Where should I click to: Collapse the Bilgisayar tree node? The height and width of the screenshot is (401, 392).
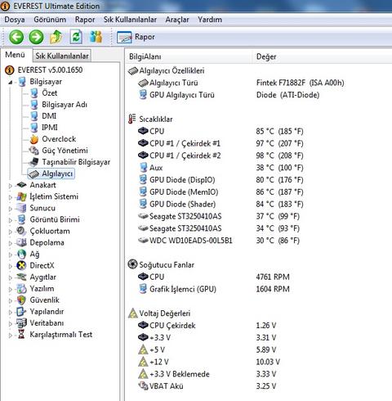tap(11, 82)
